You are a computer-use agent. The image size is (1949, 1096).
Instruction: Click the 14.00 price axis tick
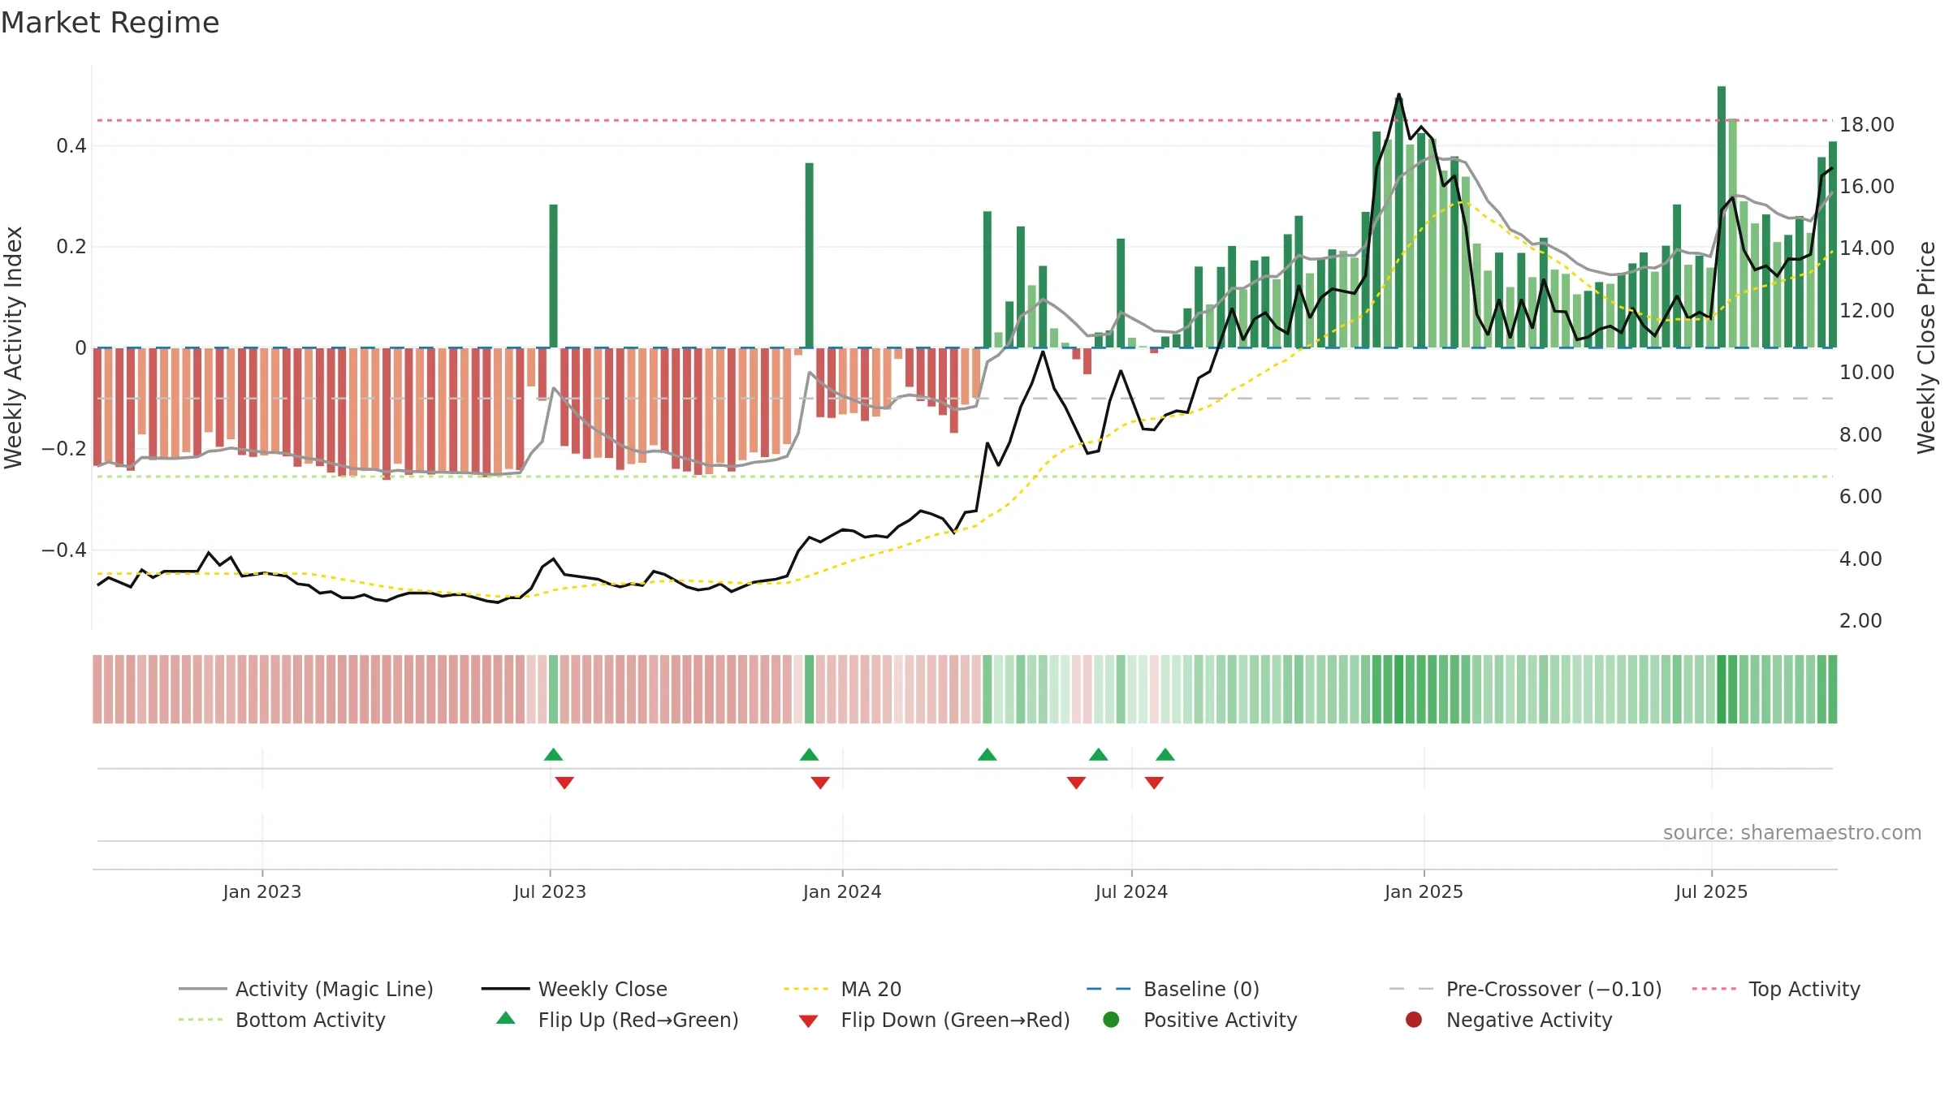point(1867,248)
